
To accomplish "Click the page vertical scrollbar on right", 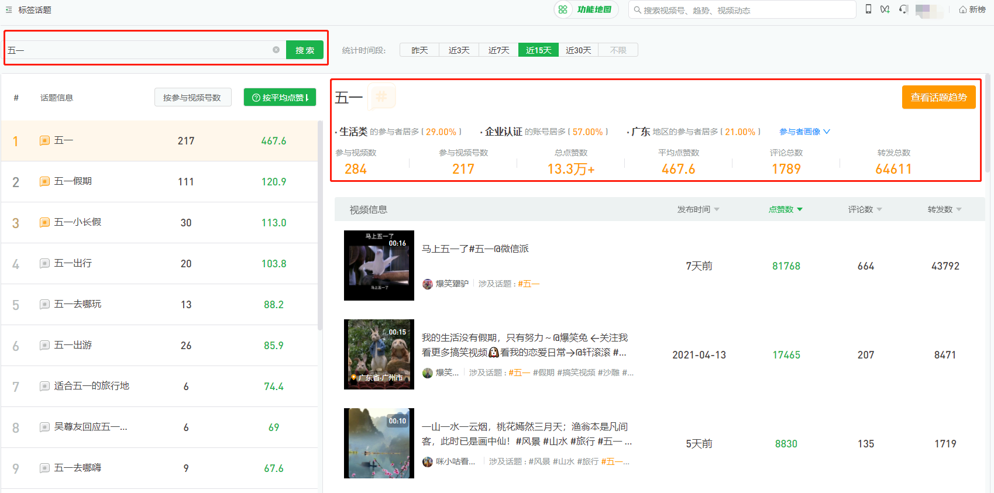I will (988, 123).
